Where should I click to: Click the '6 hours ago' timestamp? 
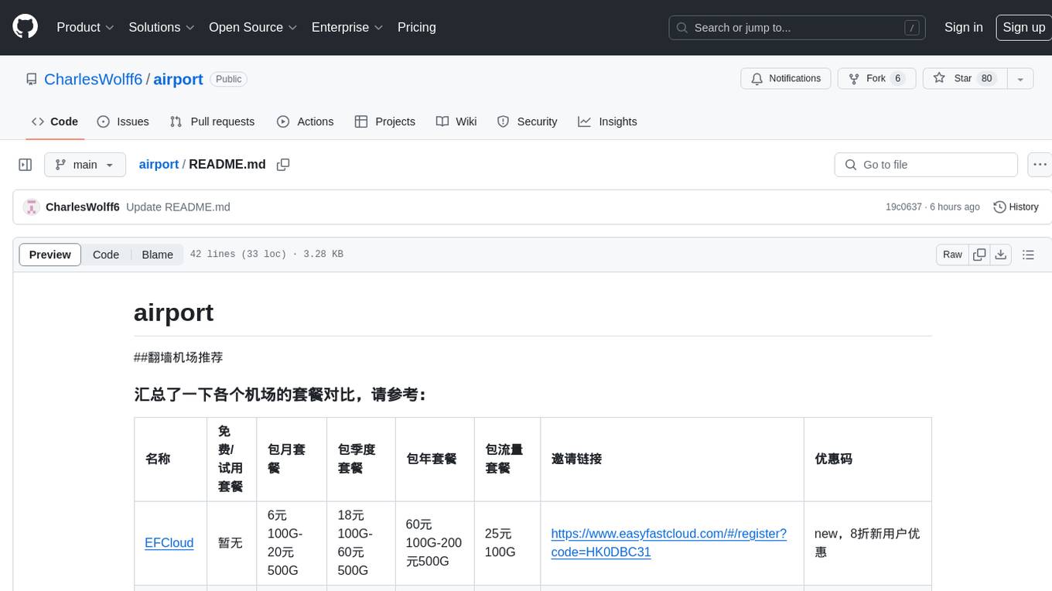point(955,207)
